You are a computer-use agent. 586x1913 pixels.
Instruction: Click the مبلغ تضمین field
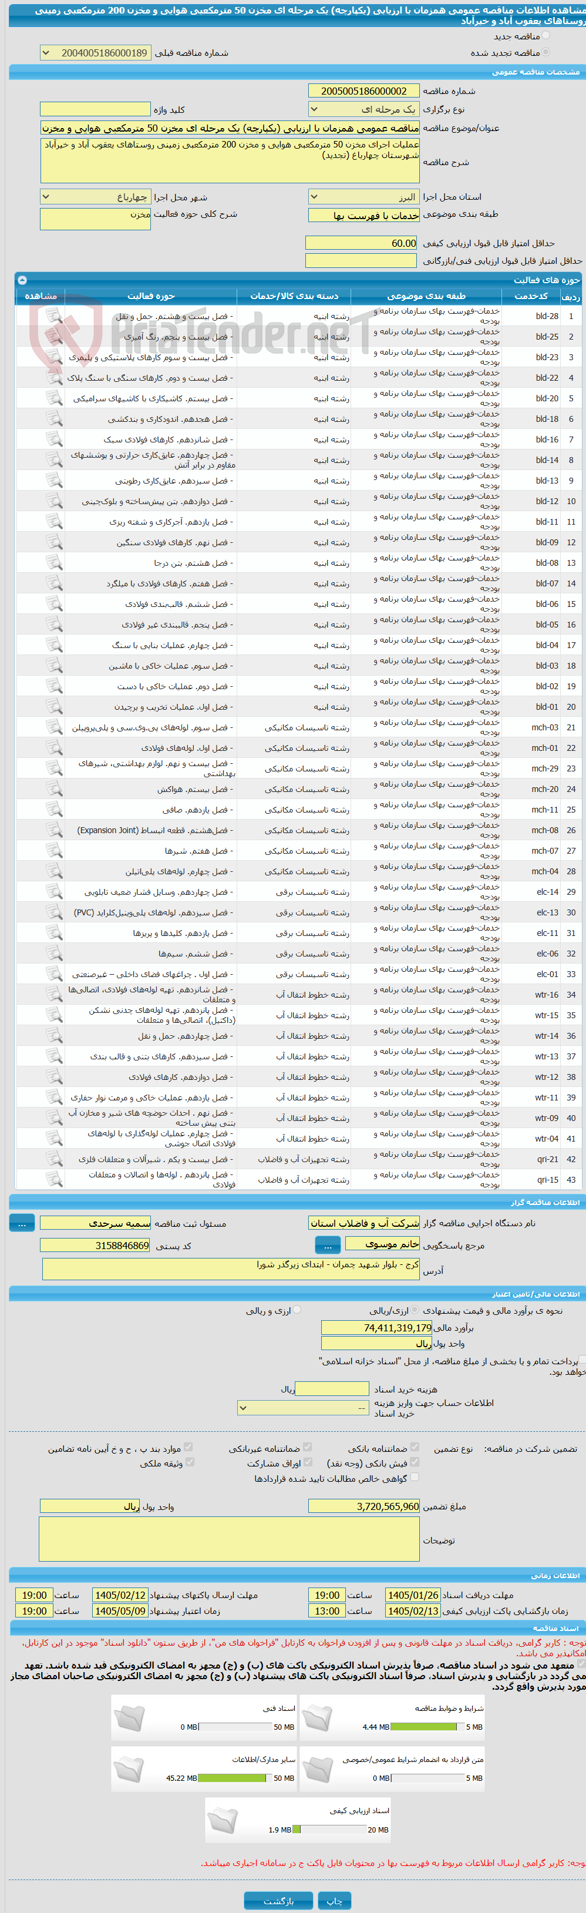click(363, 1506)
